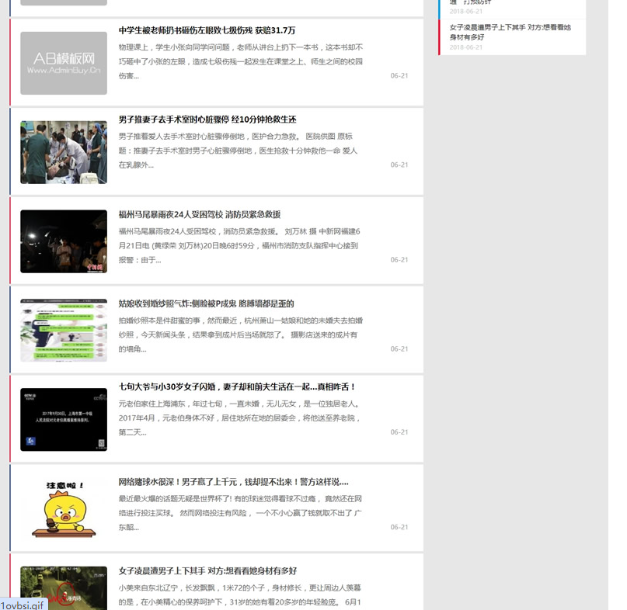
Task: Open sidebar link 女子凌晨遭男子上下其手
Action: [x=510, y=32]
